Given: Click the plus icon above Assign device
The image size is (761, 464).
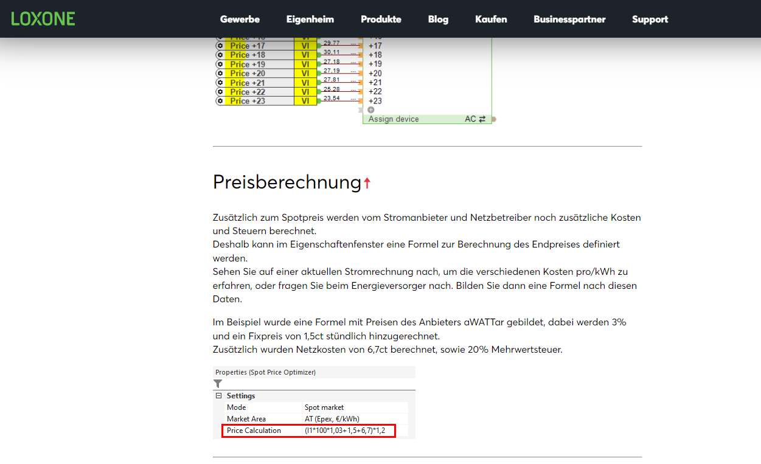Looking at the screenshot, I should pos(370,110).
